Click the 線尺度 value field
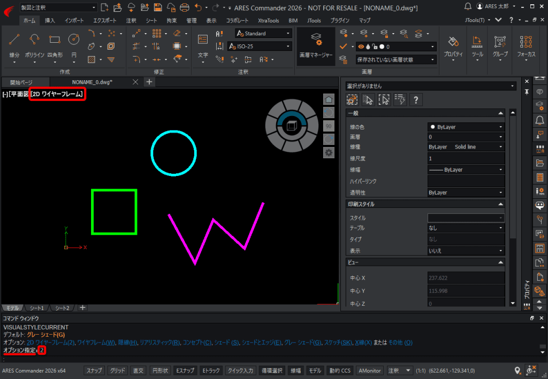This screenshot has height=379, width=548. click(466, 159)
